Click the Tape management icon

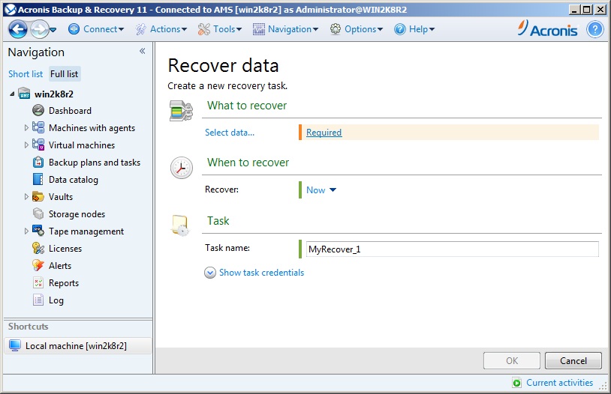[38, 231]
